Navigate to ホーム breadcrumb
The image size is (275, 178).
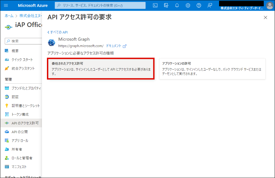[9, 16]
